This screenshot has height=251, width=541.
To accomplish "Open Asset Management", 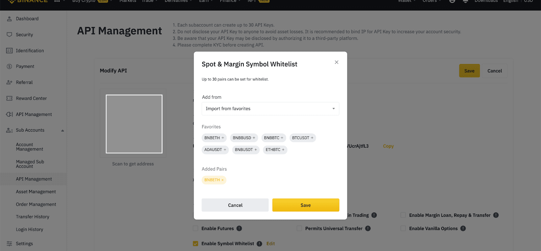I will [36, 192].
